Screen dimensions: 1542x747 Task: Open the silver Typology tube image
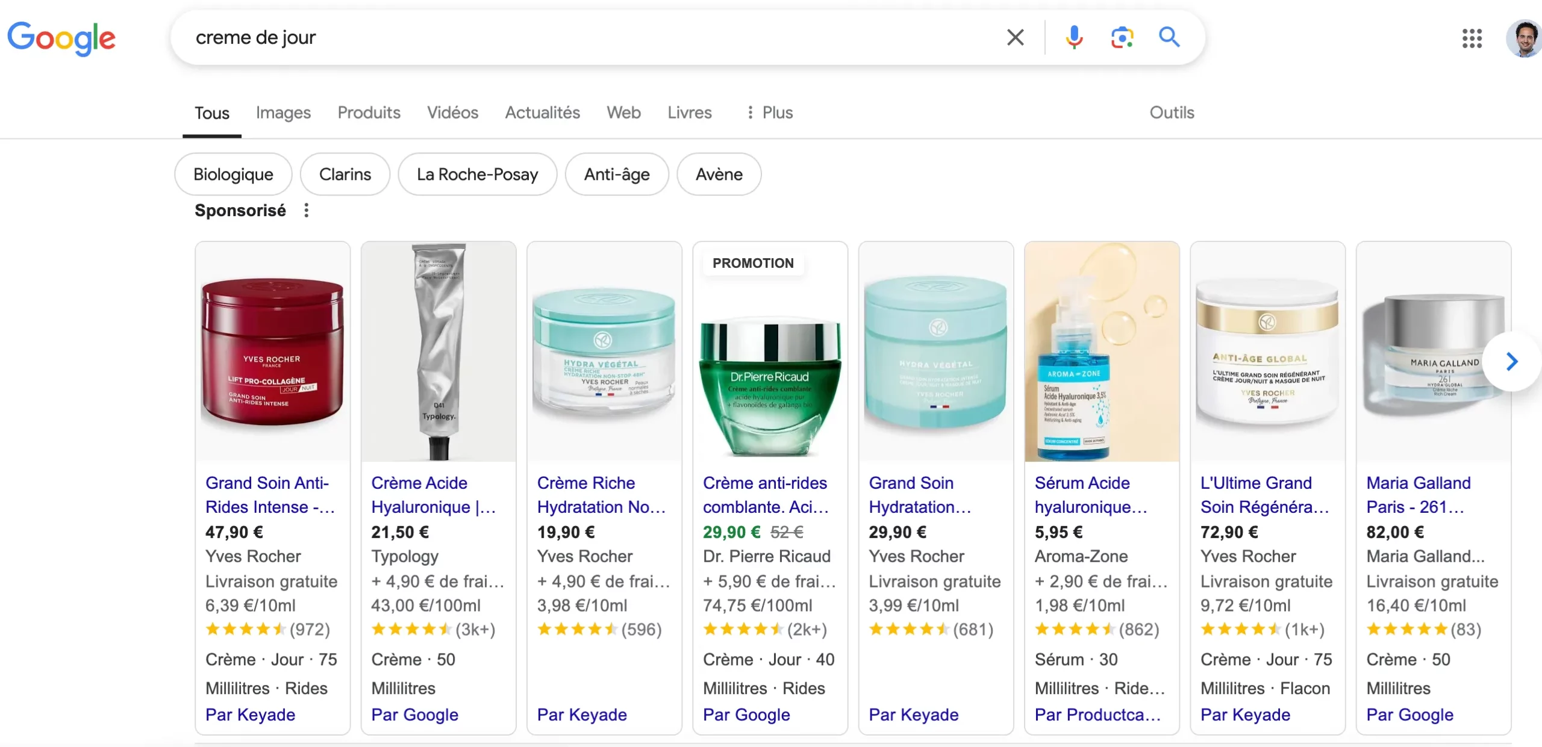(x=439, y=352)
